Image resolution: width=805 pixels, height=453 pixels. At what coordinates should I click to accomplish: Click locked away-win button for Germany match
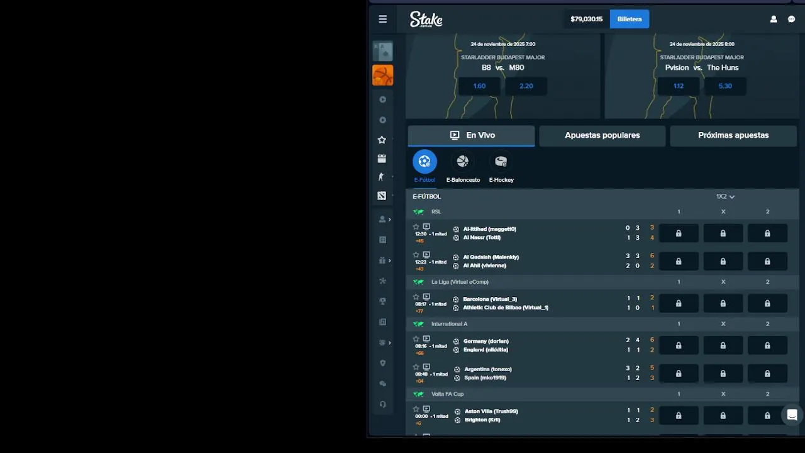tap(767, 345)
